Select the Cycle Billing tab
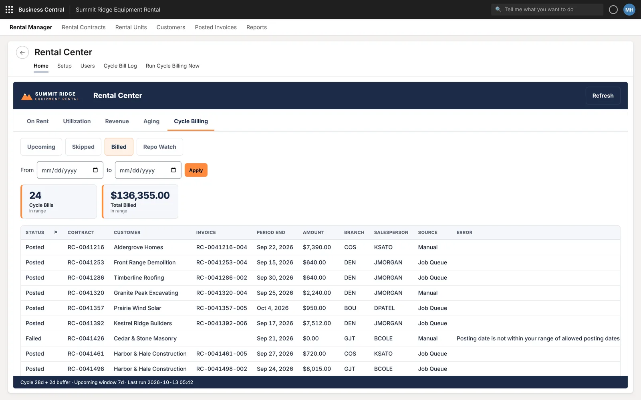This screenshot has width=641, height=400. point(191,121)
